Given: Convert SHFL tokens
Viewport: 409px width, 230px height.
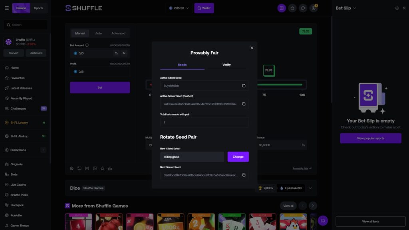Looking at the screenshot, I should point(14,53).
